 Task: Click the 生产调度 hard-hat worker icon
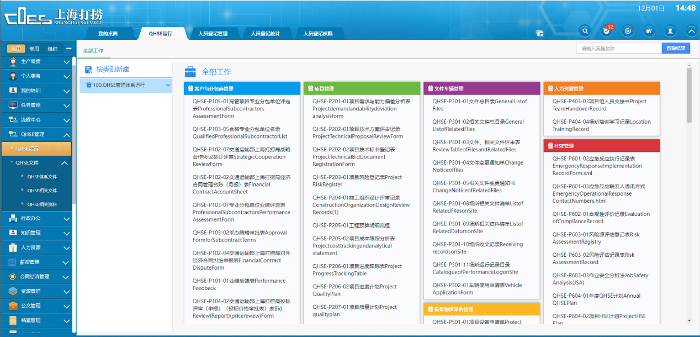point(13,61)
